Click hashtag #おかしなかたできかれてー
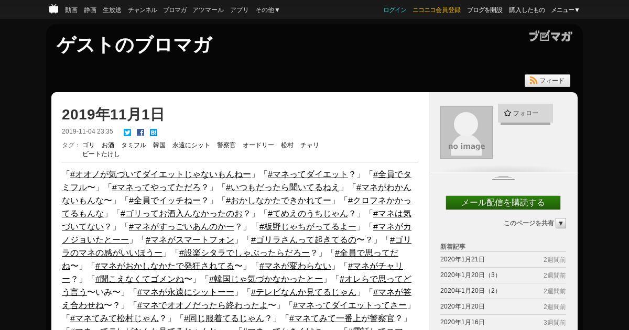Screen dimensions: 629x330 (x=278, y=200)
